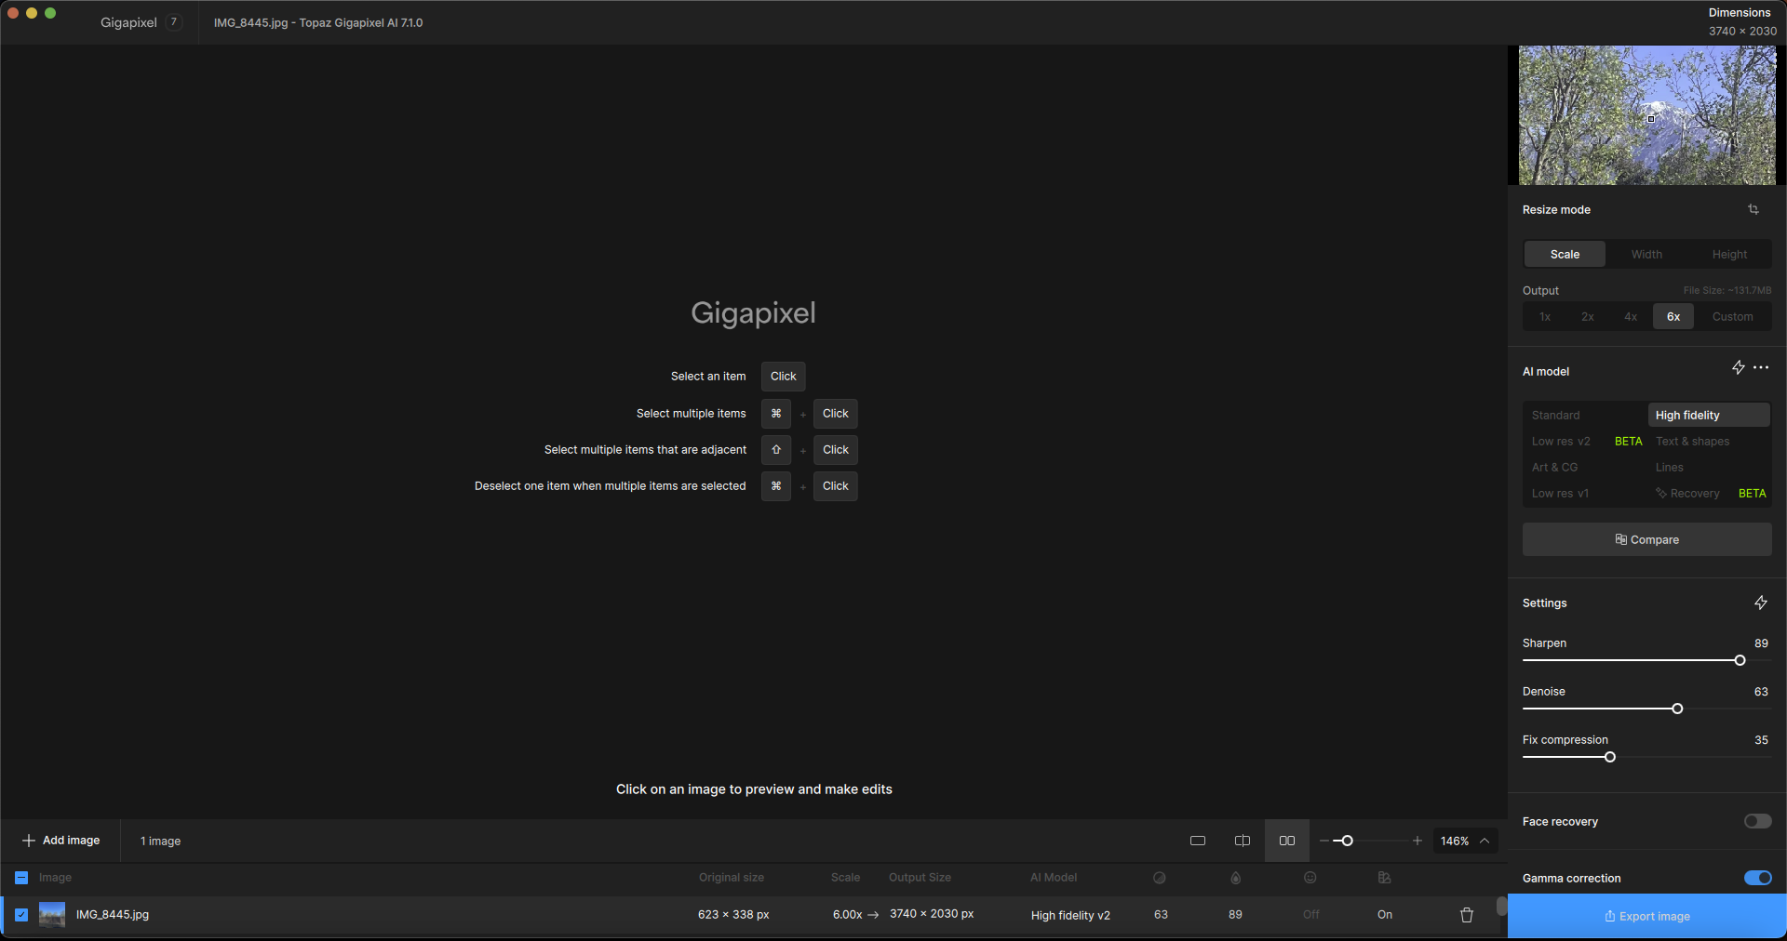This screenshot has width=1787, height=941.
Task: Select the 4x output scale
Action: click(x=1631, y=317)
